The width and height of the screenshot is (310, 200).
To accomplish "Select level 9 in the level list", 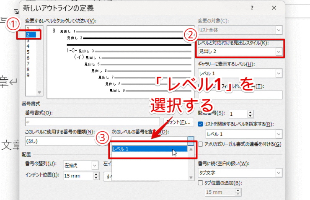I will (x=28, y=75).
